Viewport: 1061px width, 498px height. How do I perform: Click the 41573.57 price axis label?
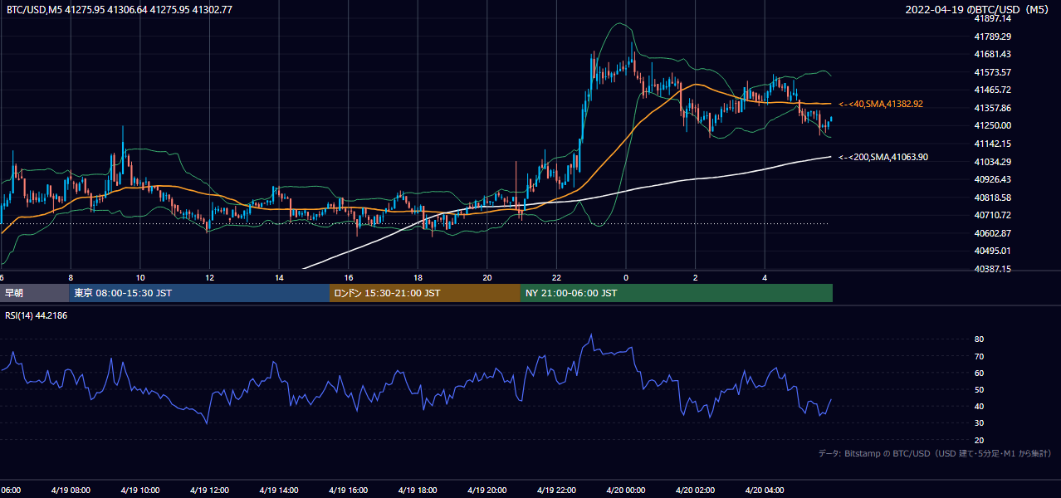click(x=993, y=72)
